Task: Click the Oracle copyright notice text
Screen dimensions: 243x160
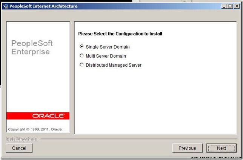Action: [x=35, y=129]
